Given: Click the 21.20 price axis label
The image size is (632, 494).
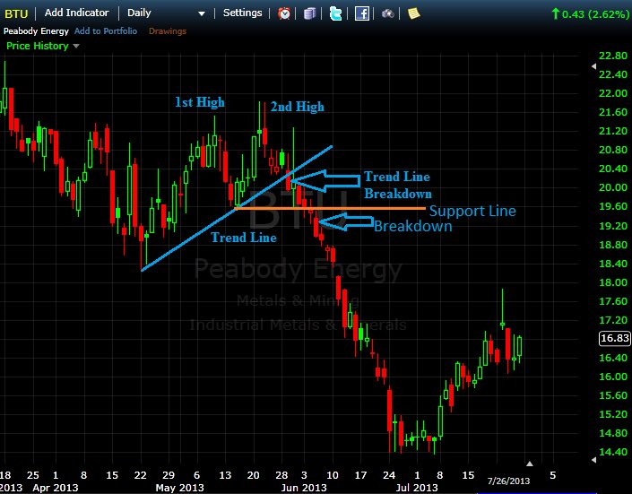Looking at the screenshot, I should pos(613,131).
